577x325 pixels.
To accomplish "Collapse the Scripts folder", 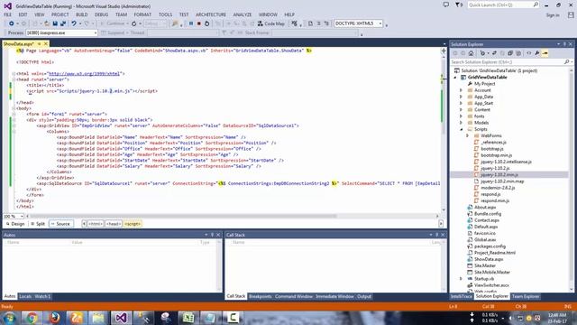I will [x=461, y=129].
